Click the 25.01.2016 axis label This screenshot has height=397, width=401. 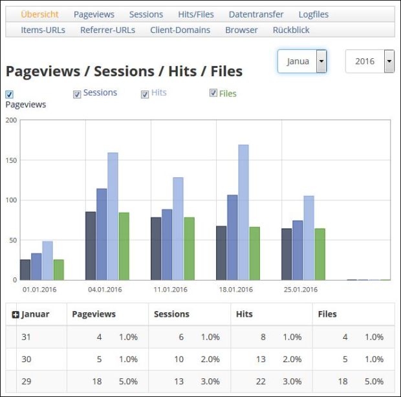coord(301,290)
